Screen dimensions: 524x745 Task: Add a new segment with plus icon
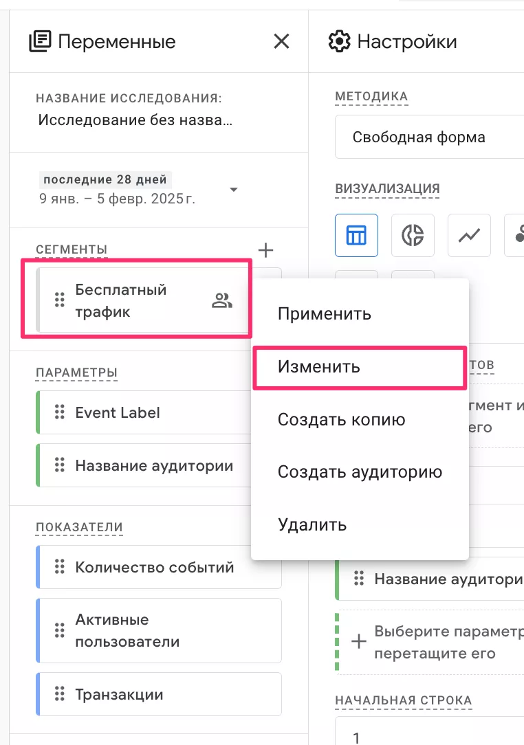coord(266,250)
